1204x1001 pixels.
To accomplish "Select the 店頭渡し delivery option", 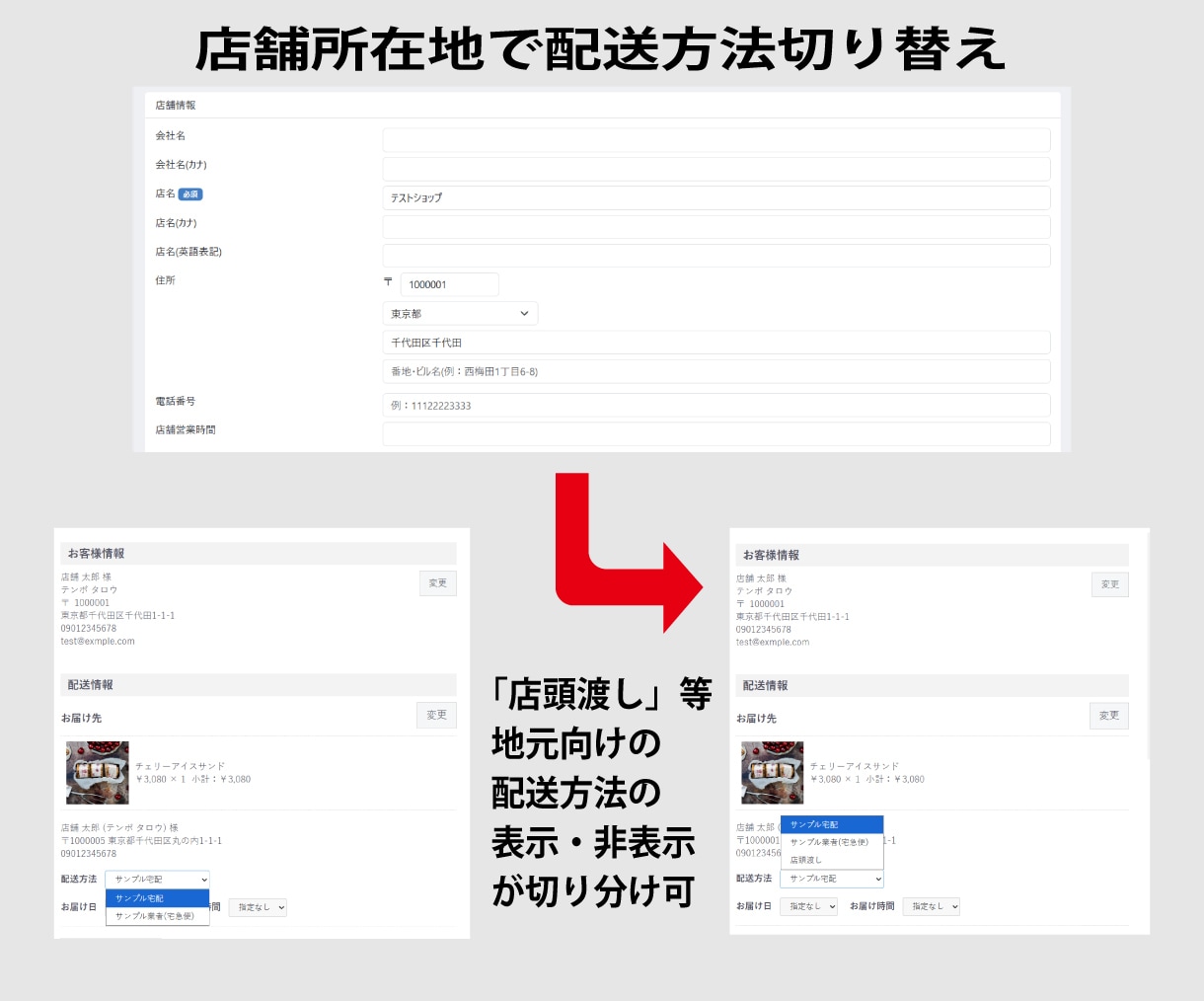I will point(832,860).
